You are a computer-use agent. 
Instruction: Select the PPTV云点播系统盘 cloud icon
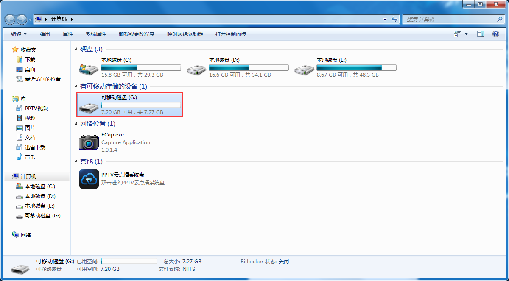[x=89, y=178]
